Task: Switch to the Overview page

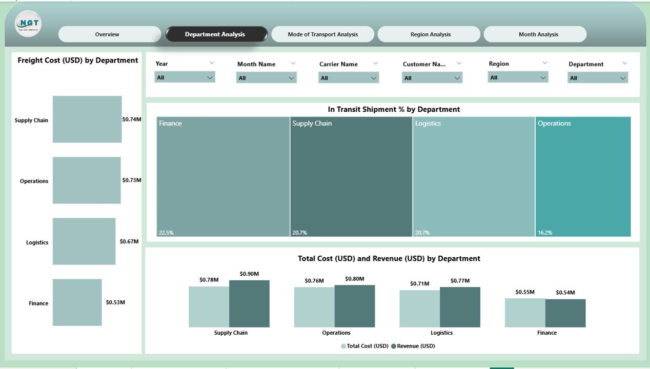Action: (107, 34)
